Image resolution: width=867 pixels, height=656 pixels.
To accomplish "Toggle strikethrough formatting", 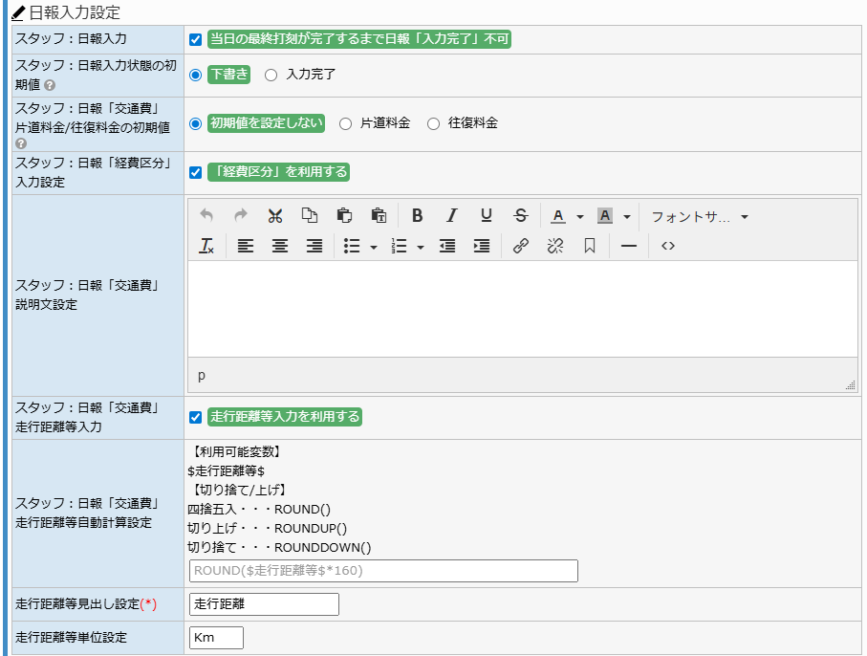I will [521, 216].
